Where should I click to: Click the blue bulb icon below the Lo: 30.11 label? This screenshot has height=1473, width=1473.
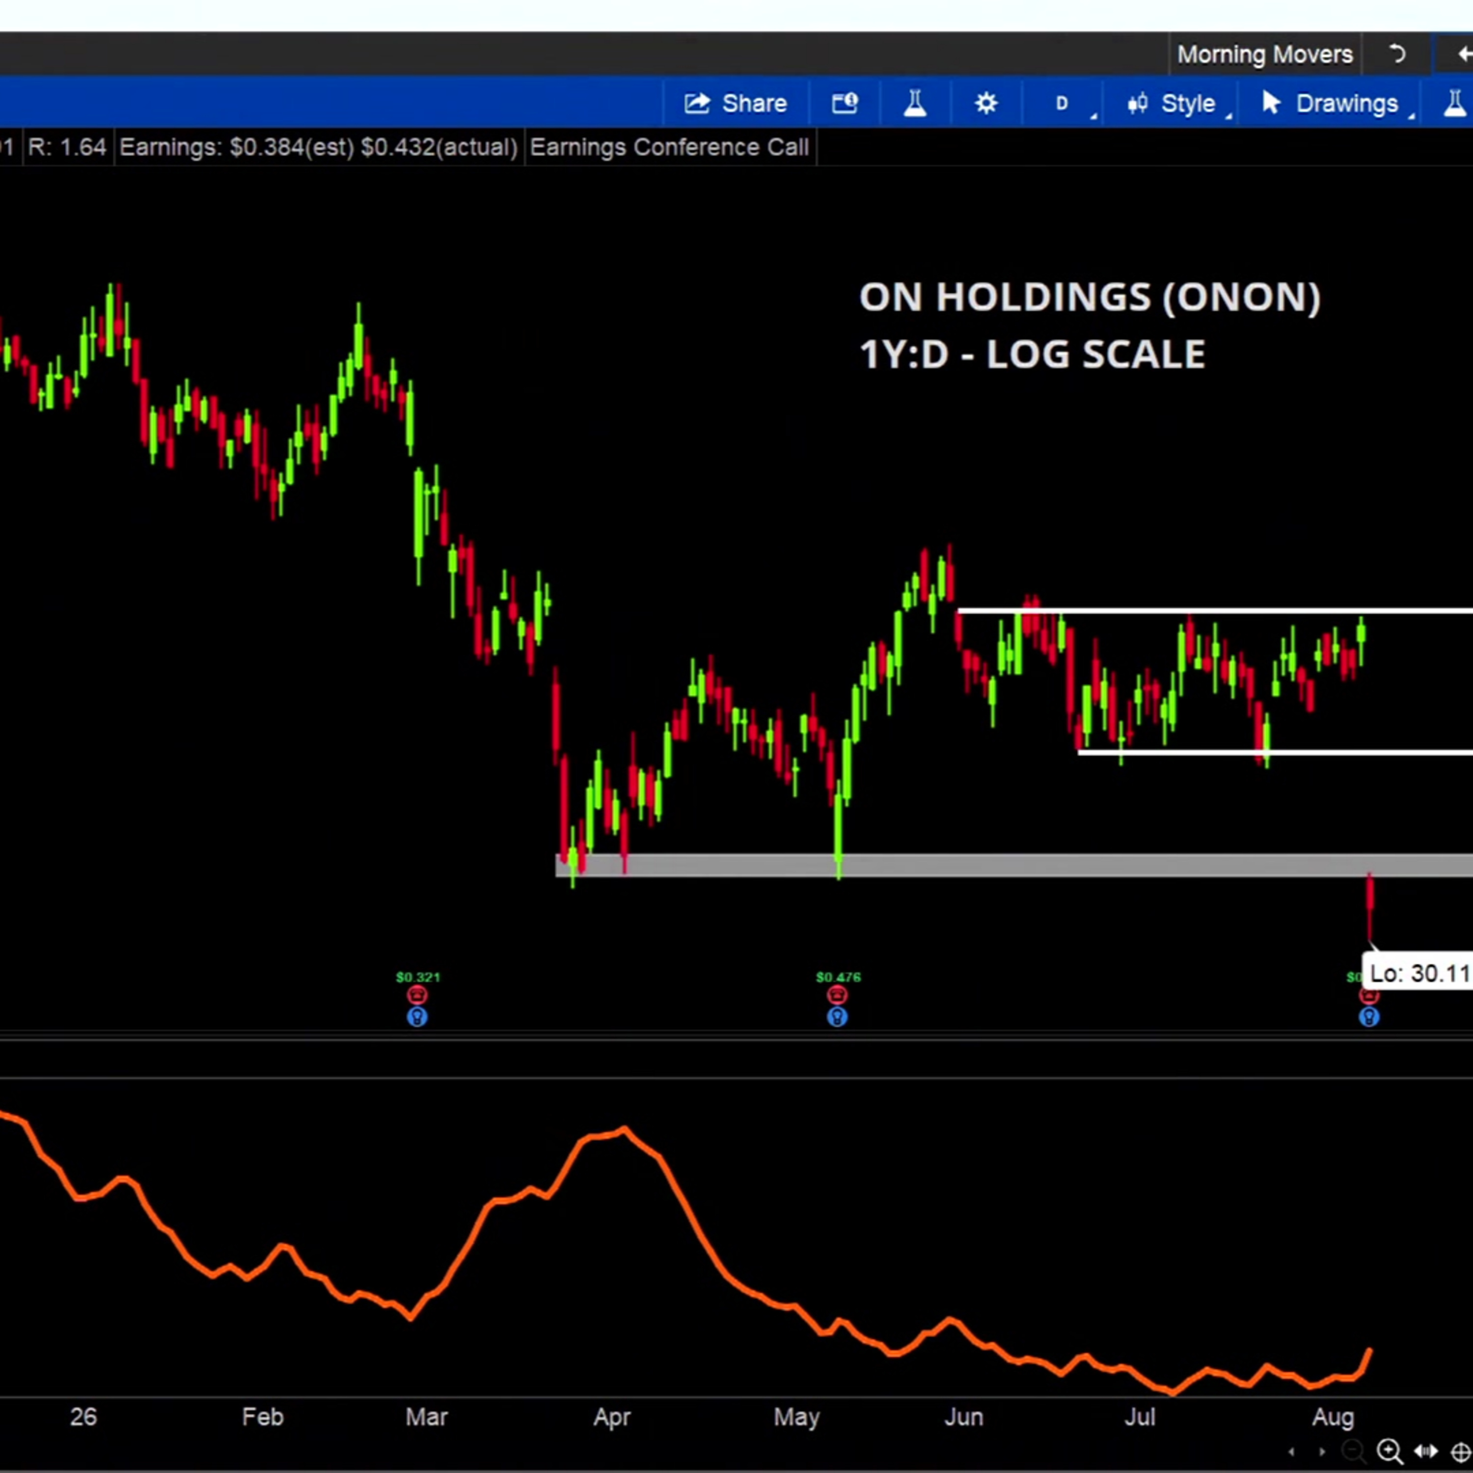pos(1369,1016)
